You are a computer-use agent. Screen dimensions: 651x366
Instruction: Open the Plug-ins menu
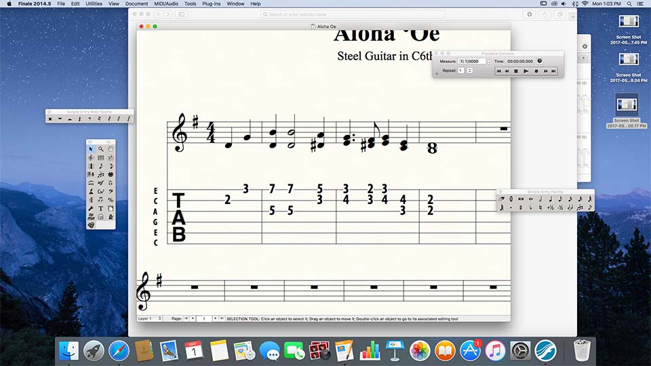[212, 3]
